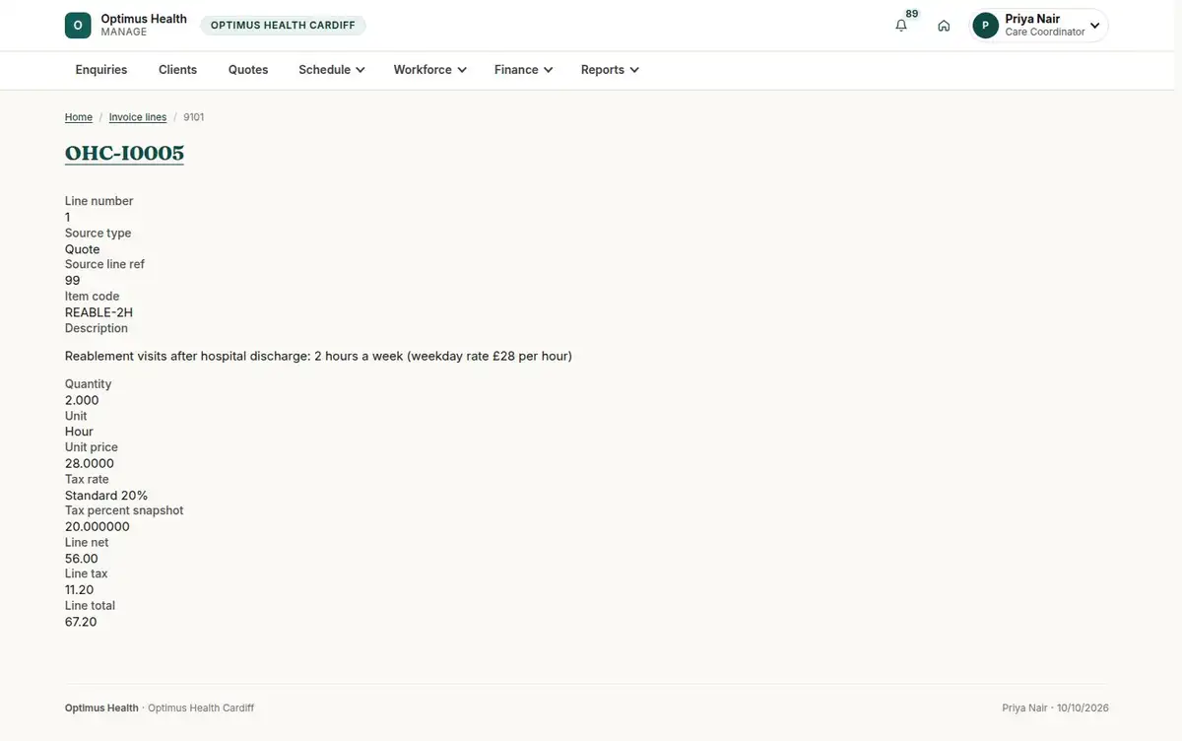1182x741 pixels.
Task: Navigate to Quotes
Action: pyautogui.click(x=248, y=70)
